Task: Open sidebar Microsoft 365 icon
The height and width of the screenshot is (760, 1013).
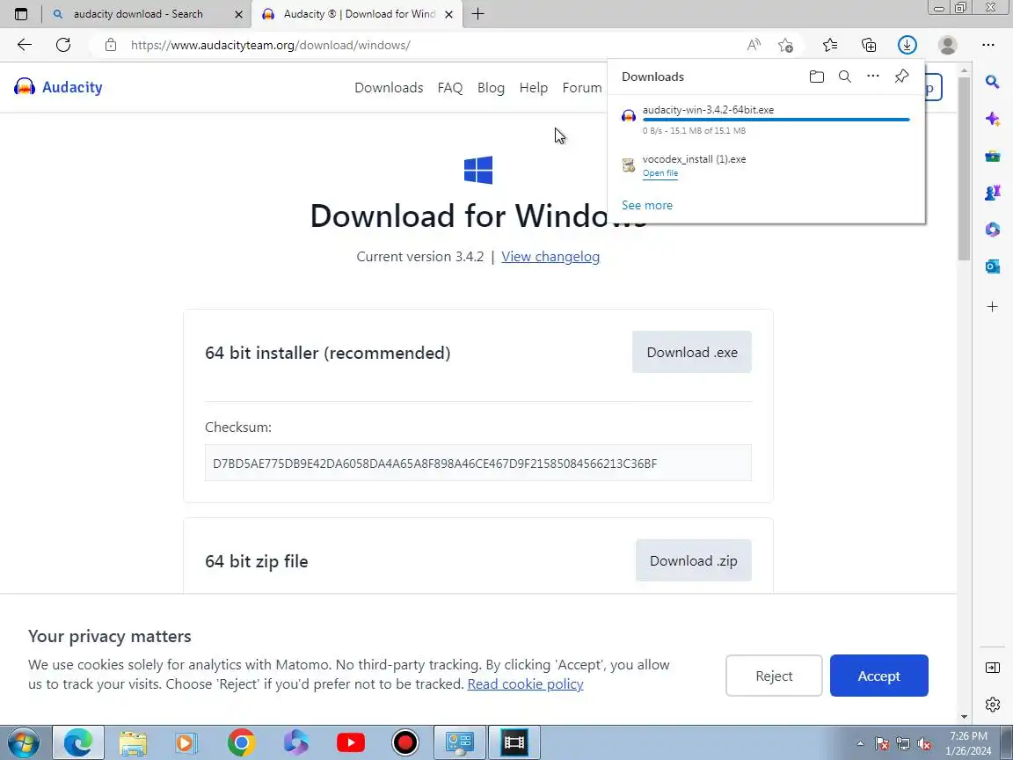Action: (x=992, y=230)
